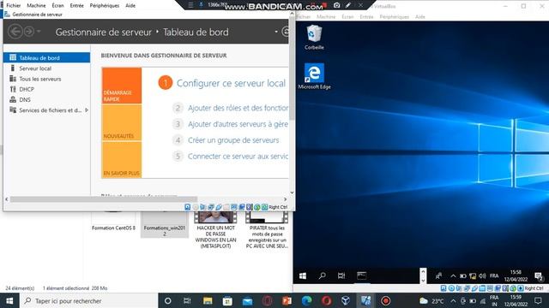Open VirtualBox cube icon on host taskbar
The image size is (549, 308).
tap(346, 300)
